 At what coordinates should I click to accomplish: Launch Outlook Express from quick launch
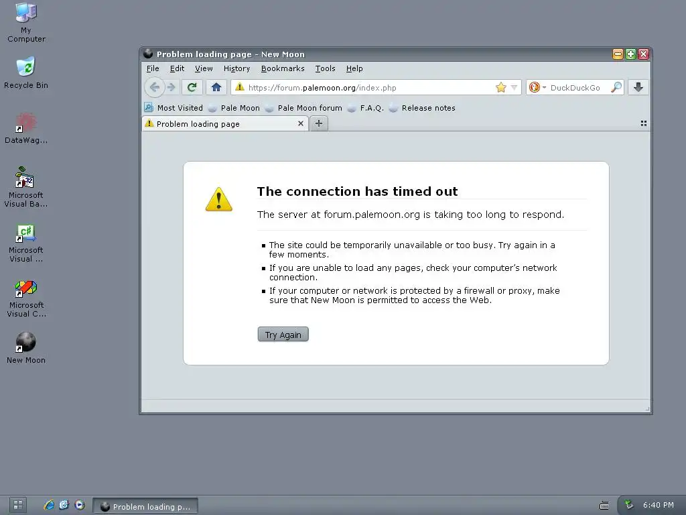[64, 505]
